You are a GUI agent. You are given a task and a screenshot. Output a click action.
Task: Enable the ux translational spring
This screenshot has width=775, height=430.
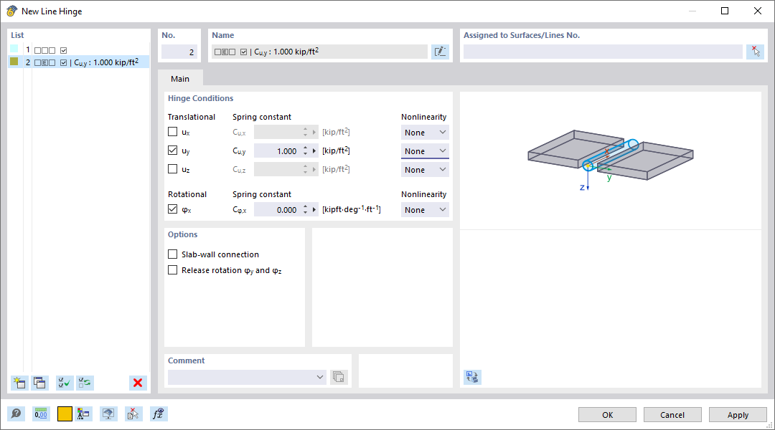172,131
